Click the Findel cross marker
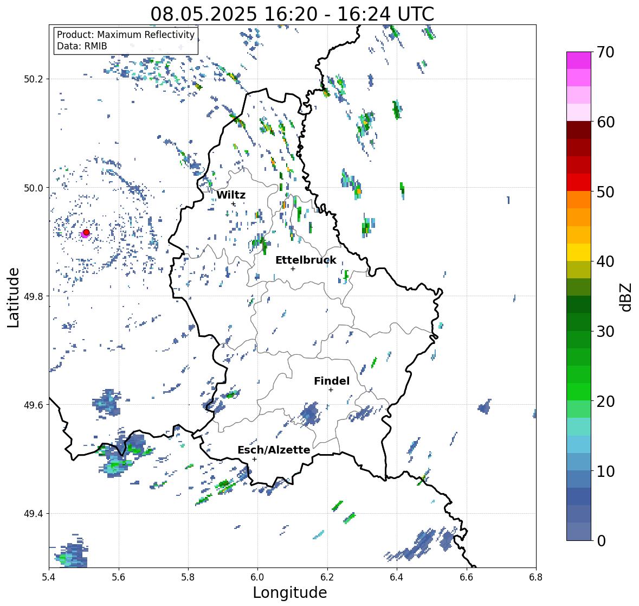The width and height of the screenshot is (639, 606). (331, 390)
